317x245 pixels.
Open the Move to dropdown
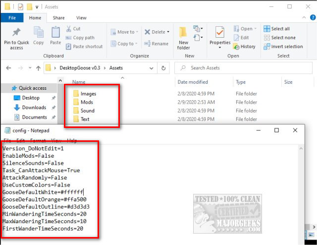[124, 32]
